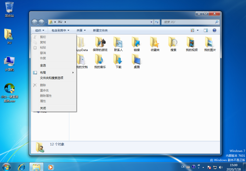Select the 我的图片 folder
This screenshot has height=171, width=246.
pyautogui.click(x=210, y=44)
